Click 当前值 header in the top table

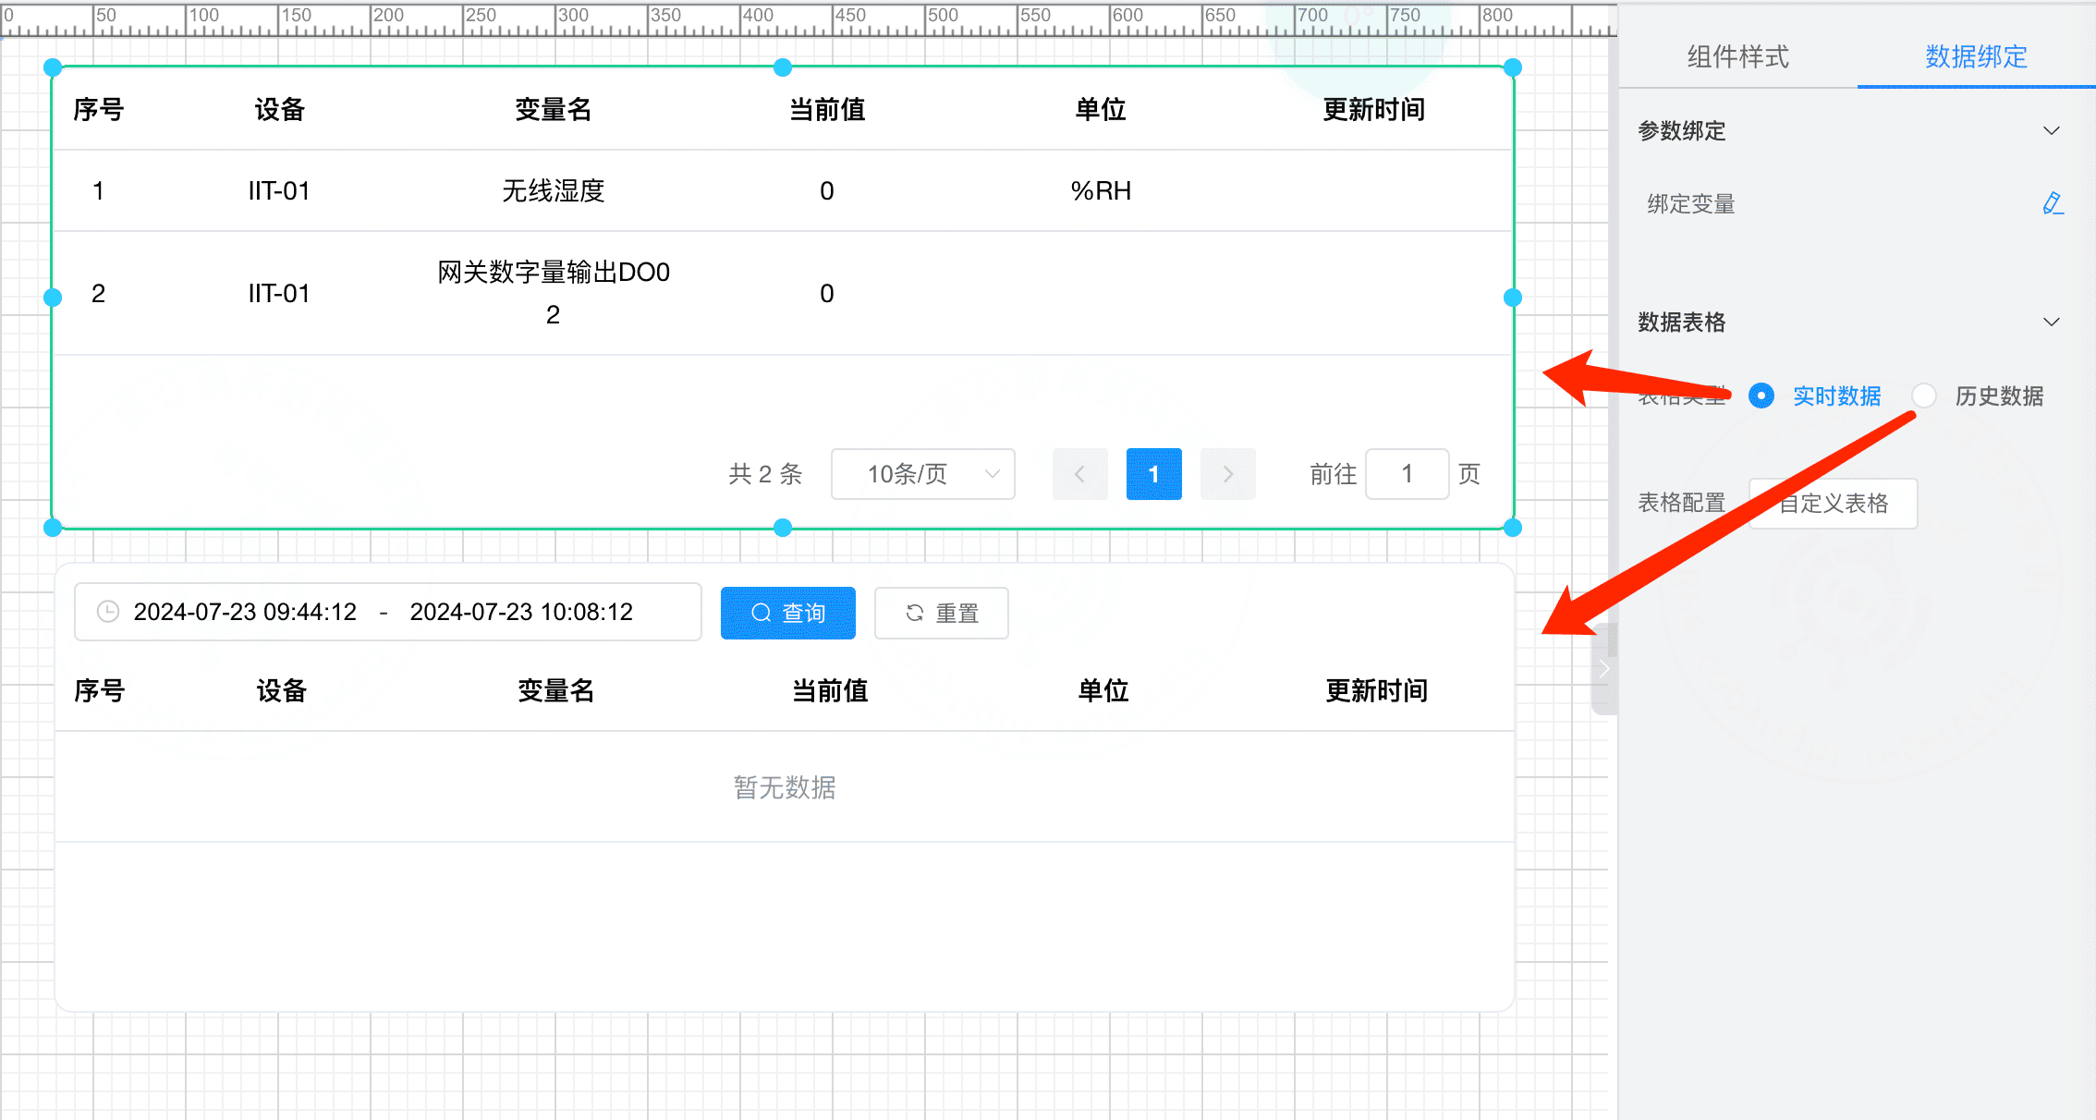[x=827, y=110]
